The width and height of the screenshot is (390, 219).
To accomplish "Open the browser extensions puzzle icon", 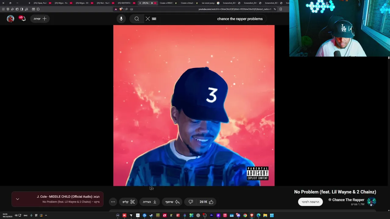I will click(38, 9).
